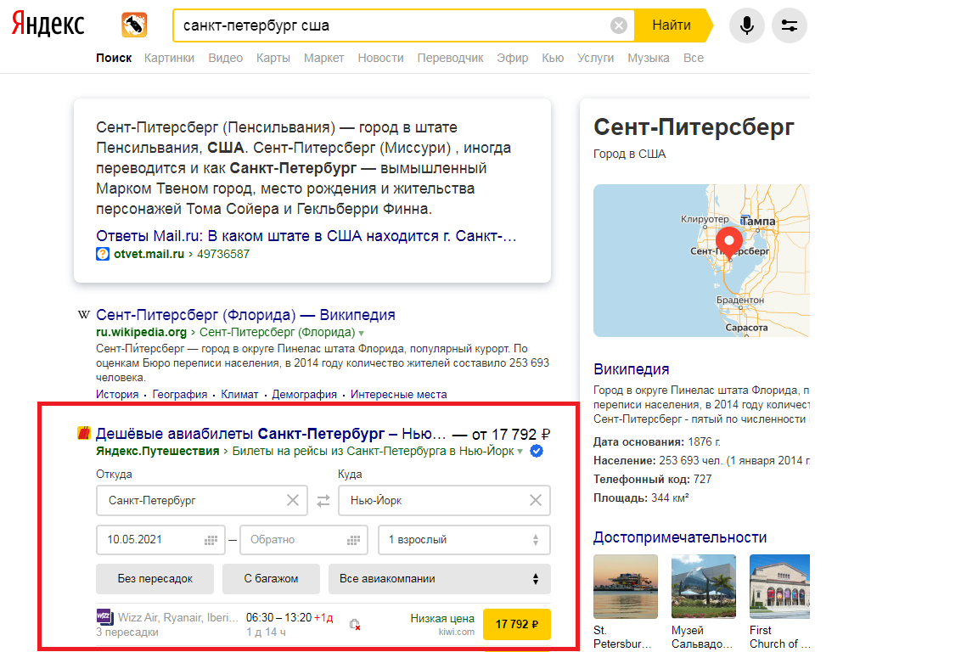Open the История sitelink

(117, 394)
